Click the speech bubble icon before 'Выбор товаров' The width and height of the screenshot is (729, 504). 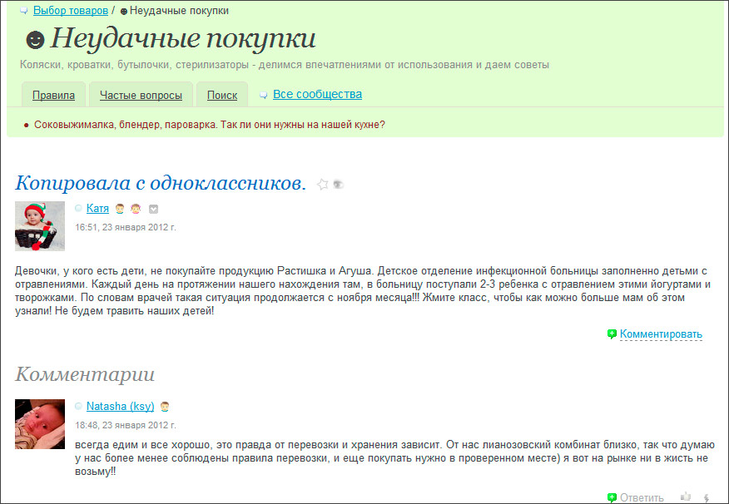click(24, 11)
